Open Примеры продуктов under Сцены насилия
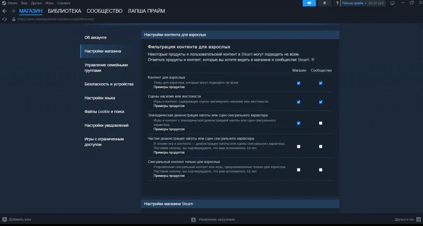 click(x=169, y=106)
